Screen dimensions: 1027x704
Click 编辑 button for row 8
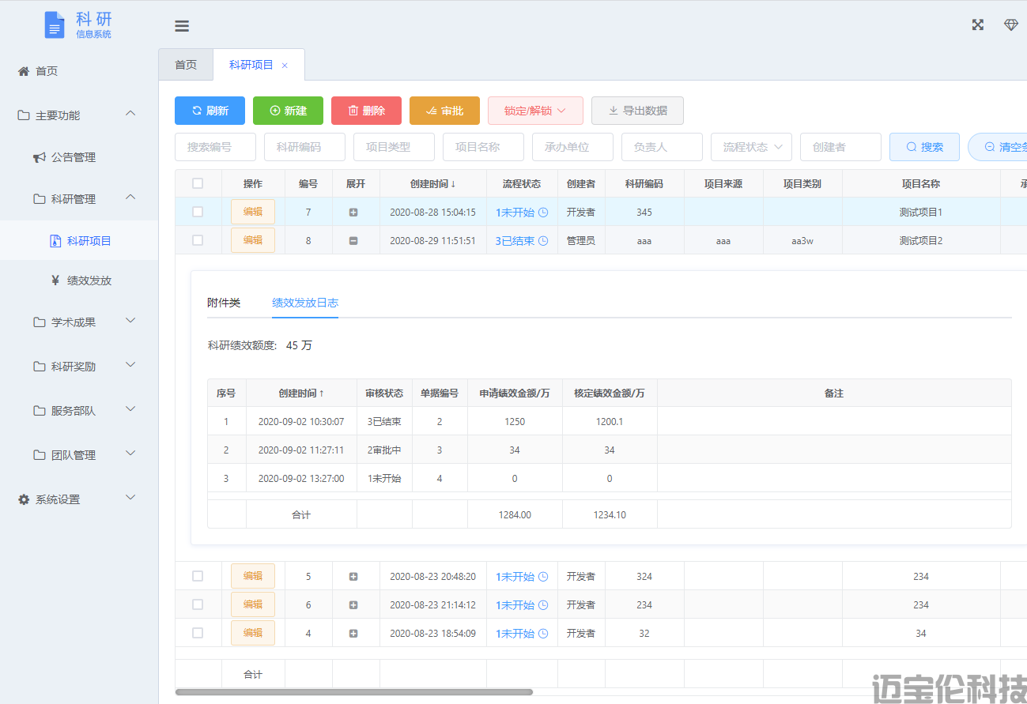pos(253,240)
